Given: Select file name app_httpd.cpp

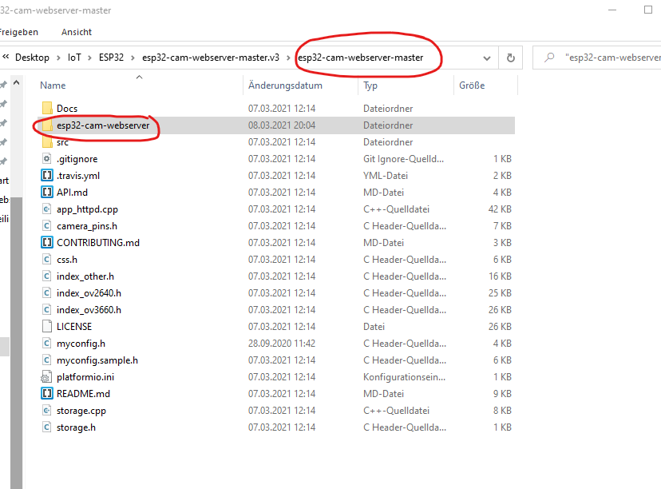Looking at the screenshot, I should click(x=87, y=209).
